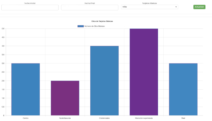Click the Tarjetas Básicas label text
The height and width of the screenshot is (121, 212).
click(x=150, y=3)
